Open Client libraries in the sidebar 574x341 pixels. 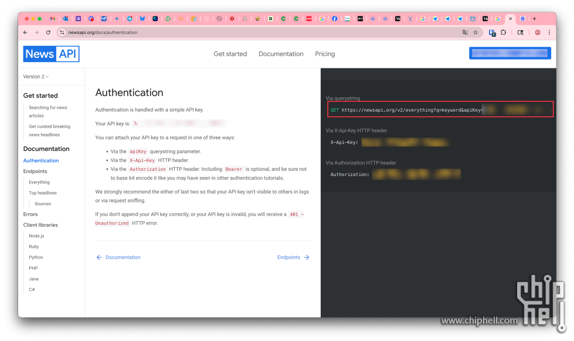point(40,225)
